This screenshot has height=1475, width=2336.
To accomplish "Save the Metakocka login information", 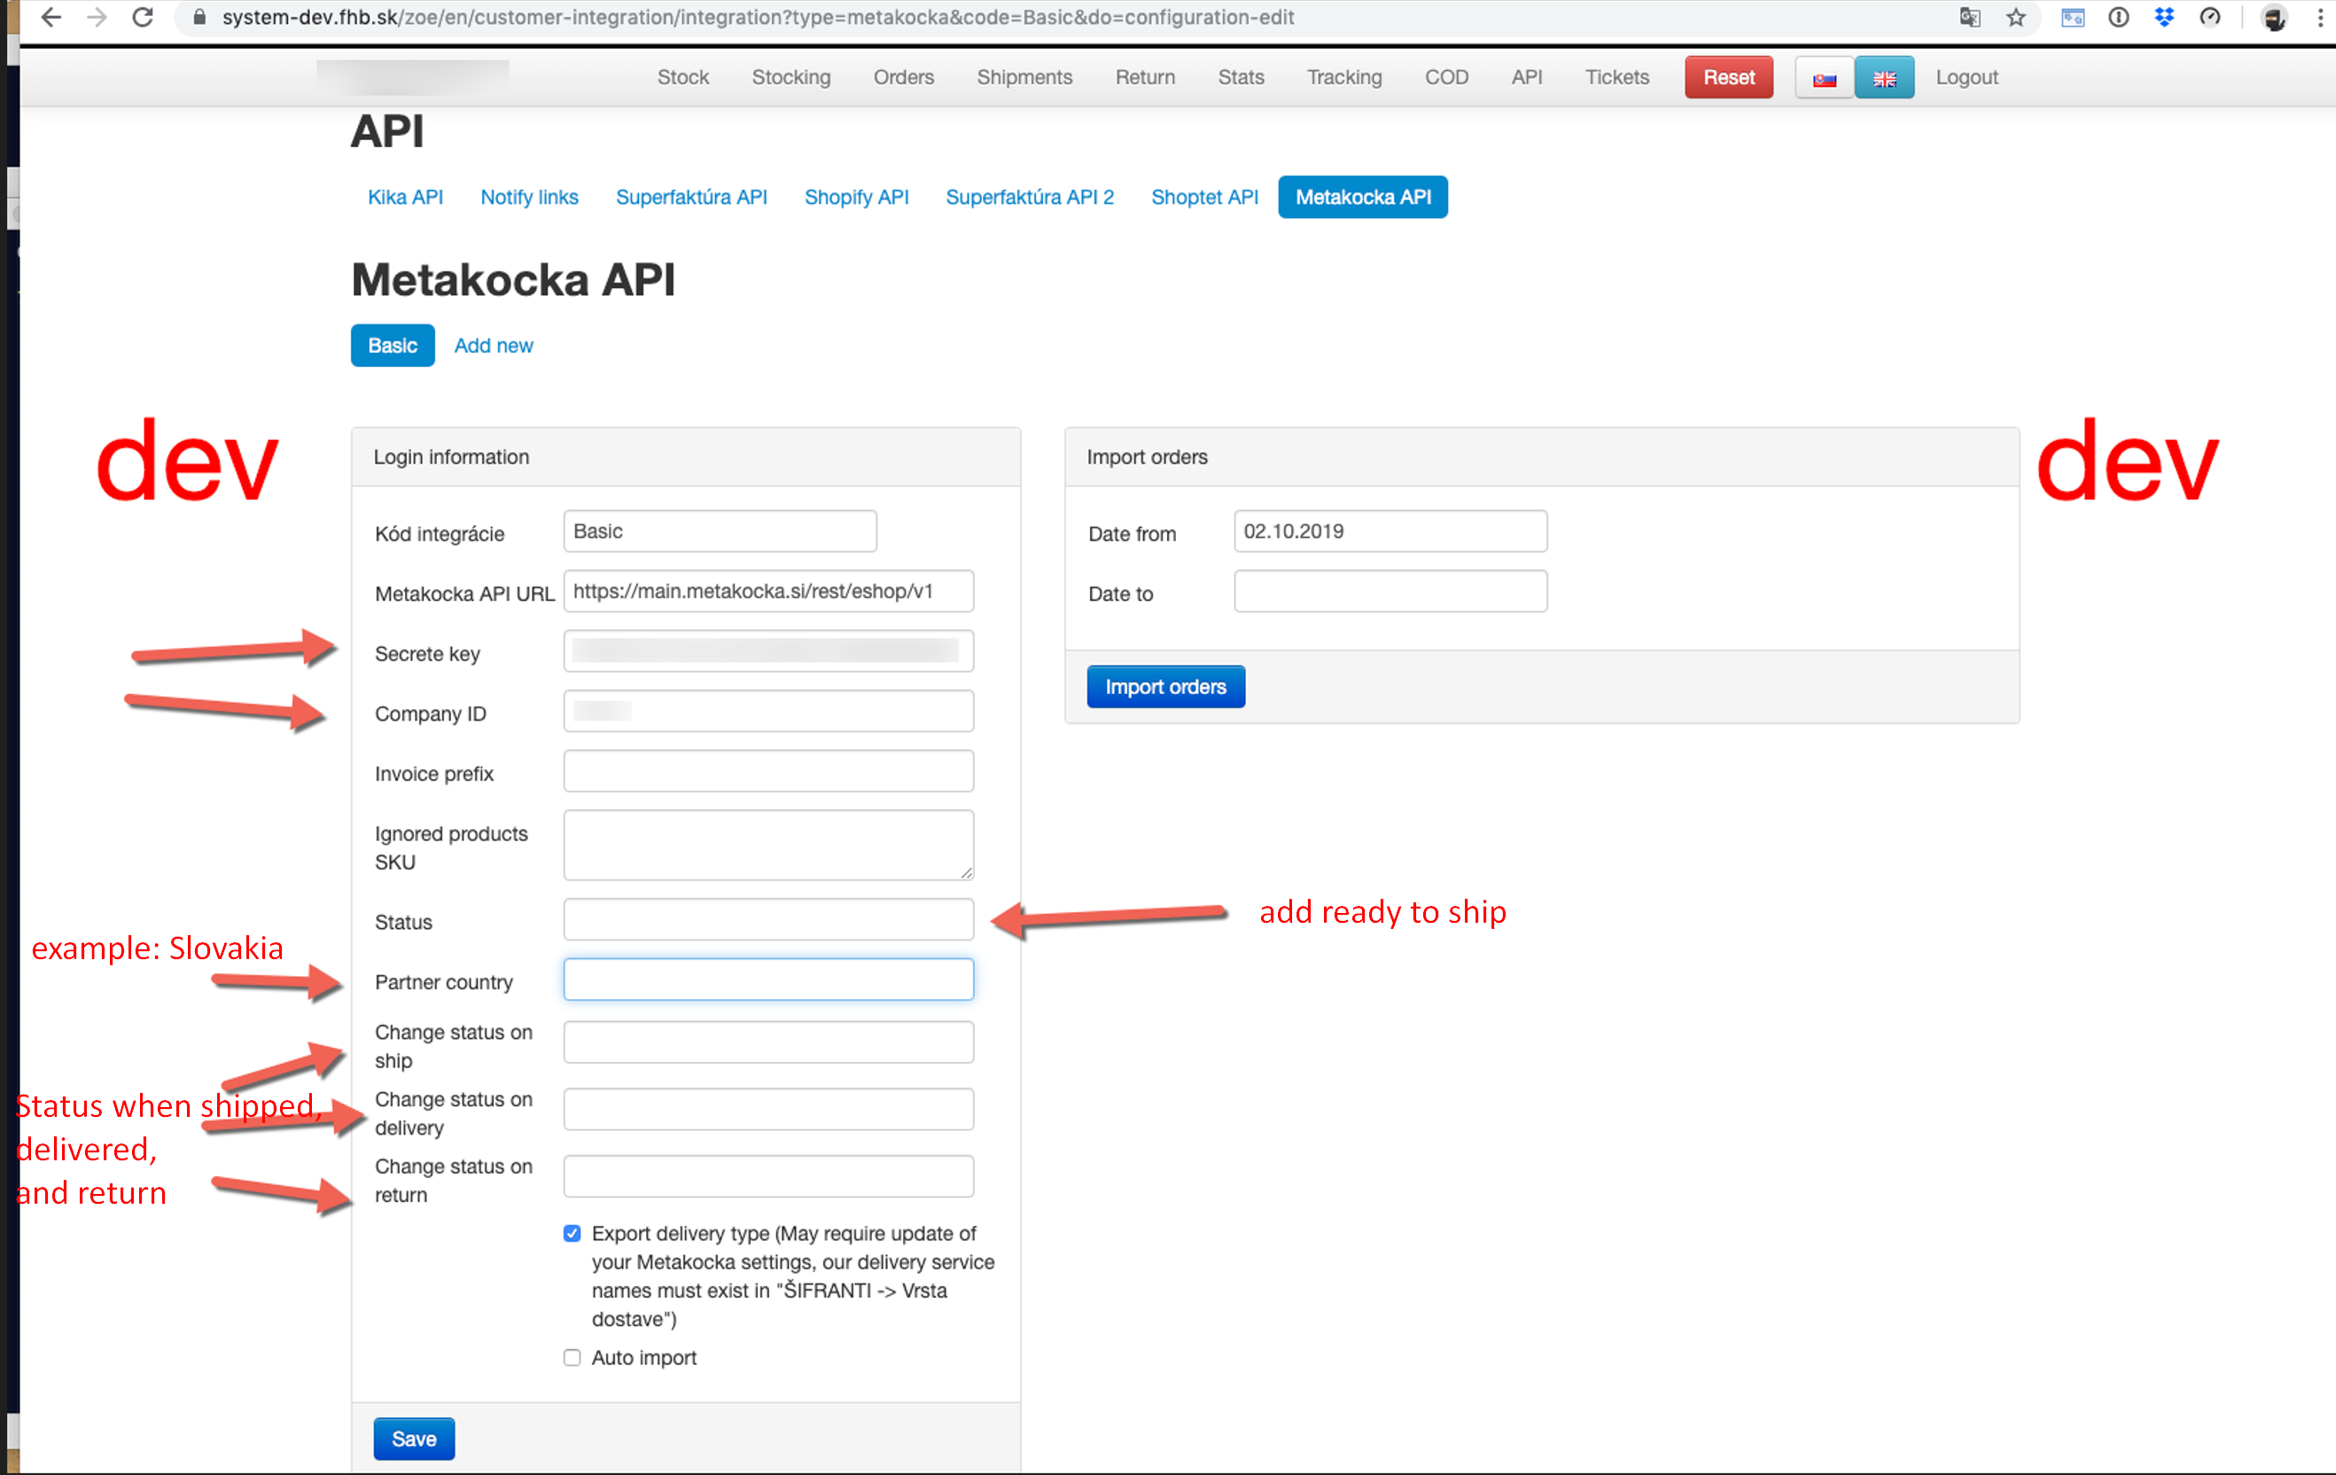I will click(413, 1438).
